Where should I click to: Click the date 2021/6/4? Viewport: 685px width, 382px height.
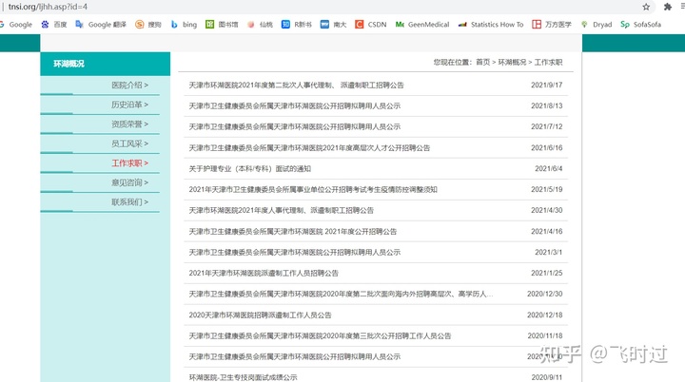click(x=549, y=169)
